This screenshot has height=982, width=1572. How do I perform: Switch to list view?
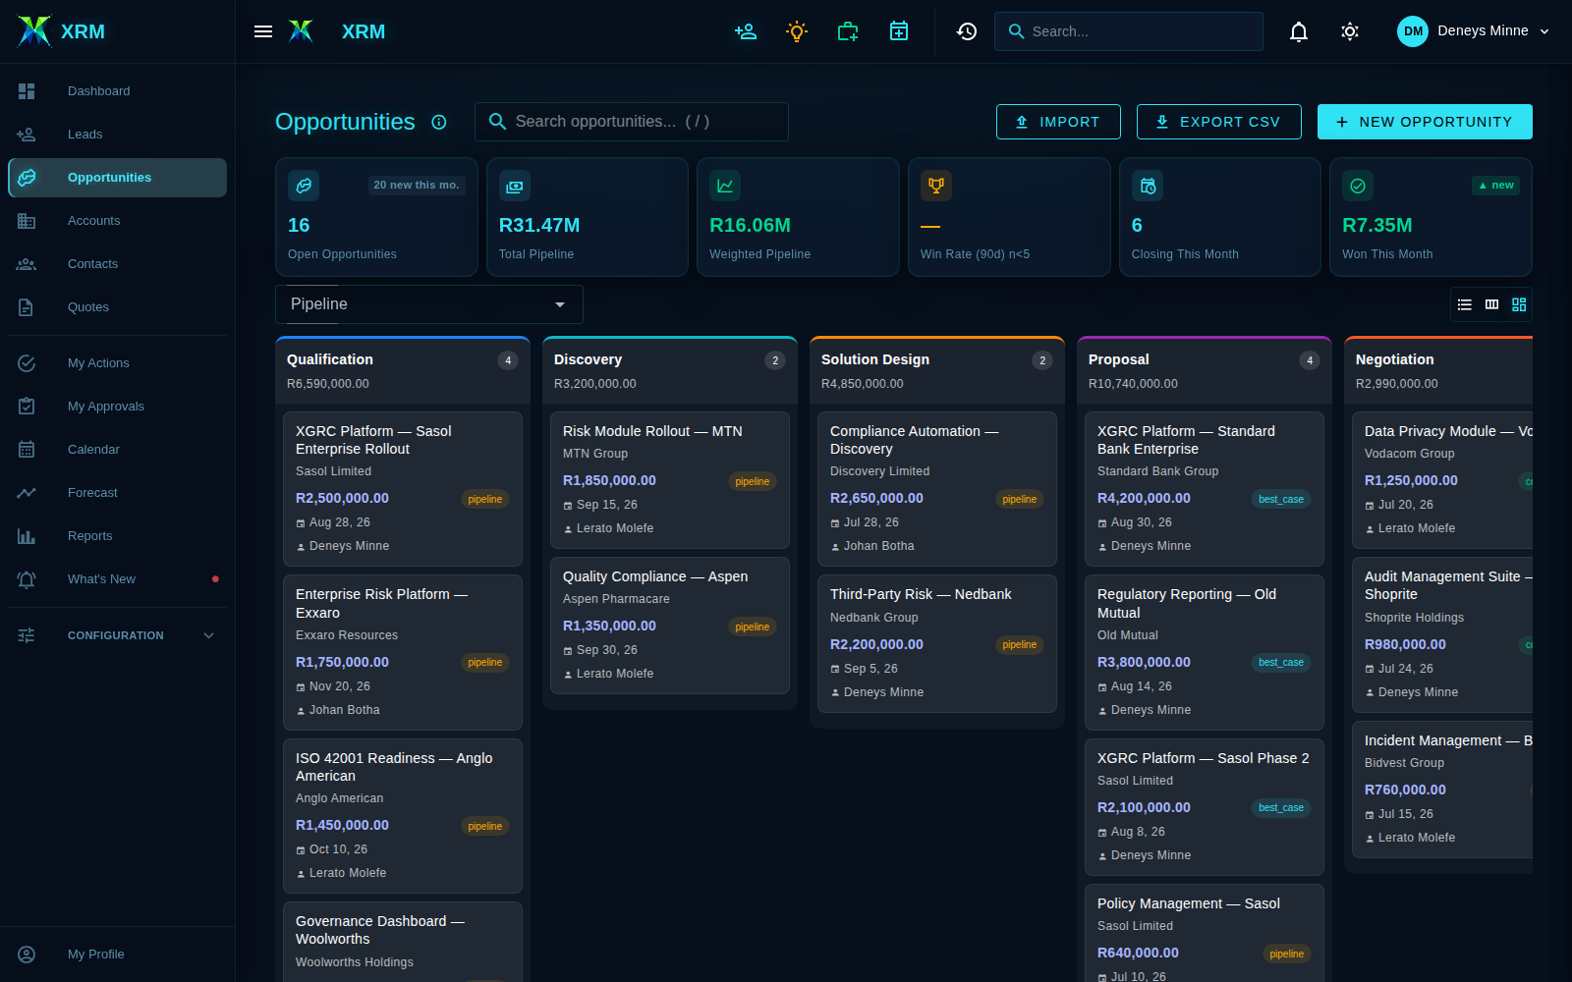click(x=1465, y=304)
